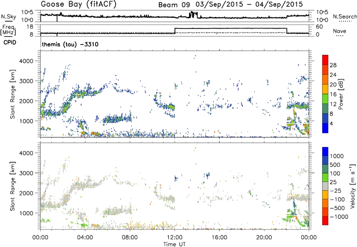
Task: Click the 04:00 time tick label
Action: pyautogui.click(x=85, y=238)
